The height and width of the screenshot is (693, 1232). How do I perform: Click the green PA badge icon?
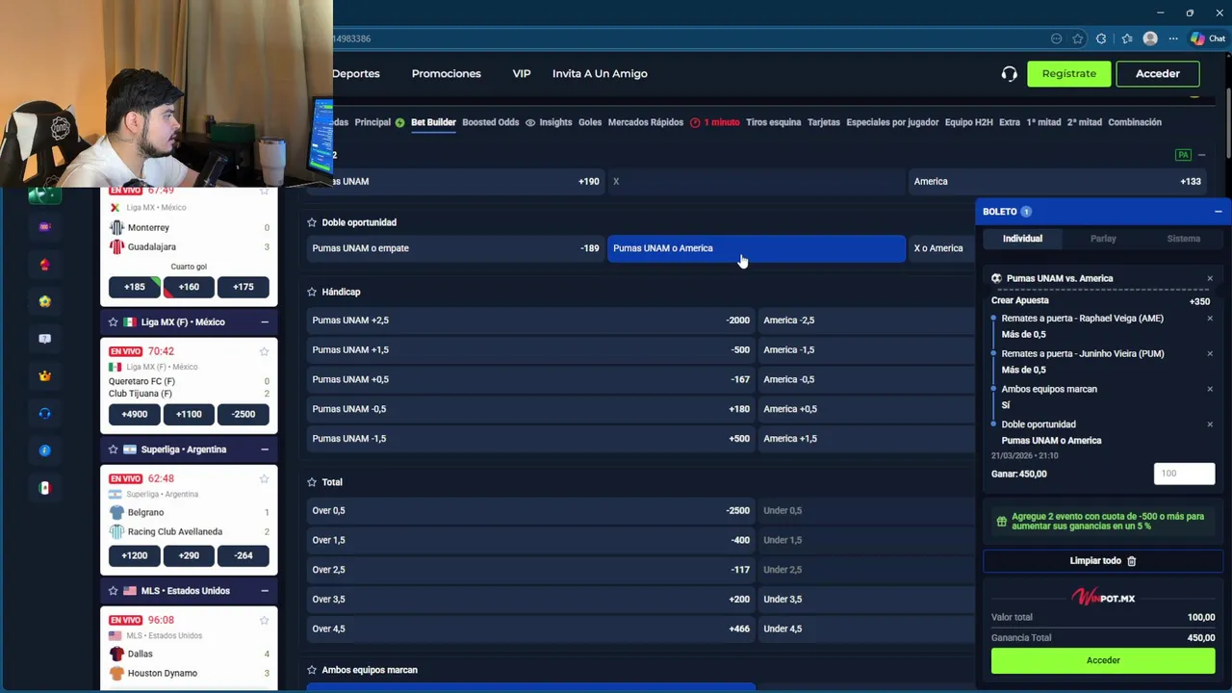[1183, 155]
